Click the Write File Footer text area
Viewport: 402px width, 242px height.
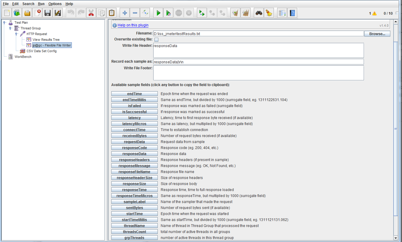258,73
